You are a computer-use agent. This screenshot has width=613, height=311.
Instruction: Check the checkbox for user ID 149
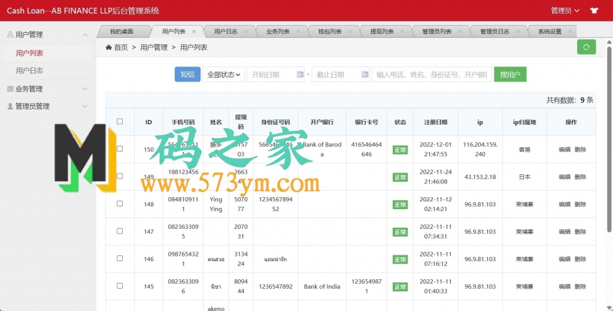point(120,176)
